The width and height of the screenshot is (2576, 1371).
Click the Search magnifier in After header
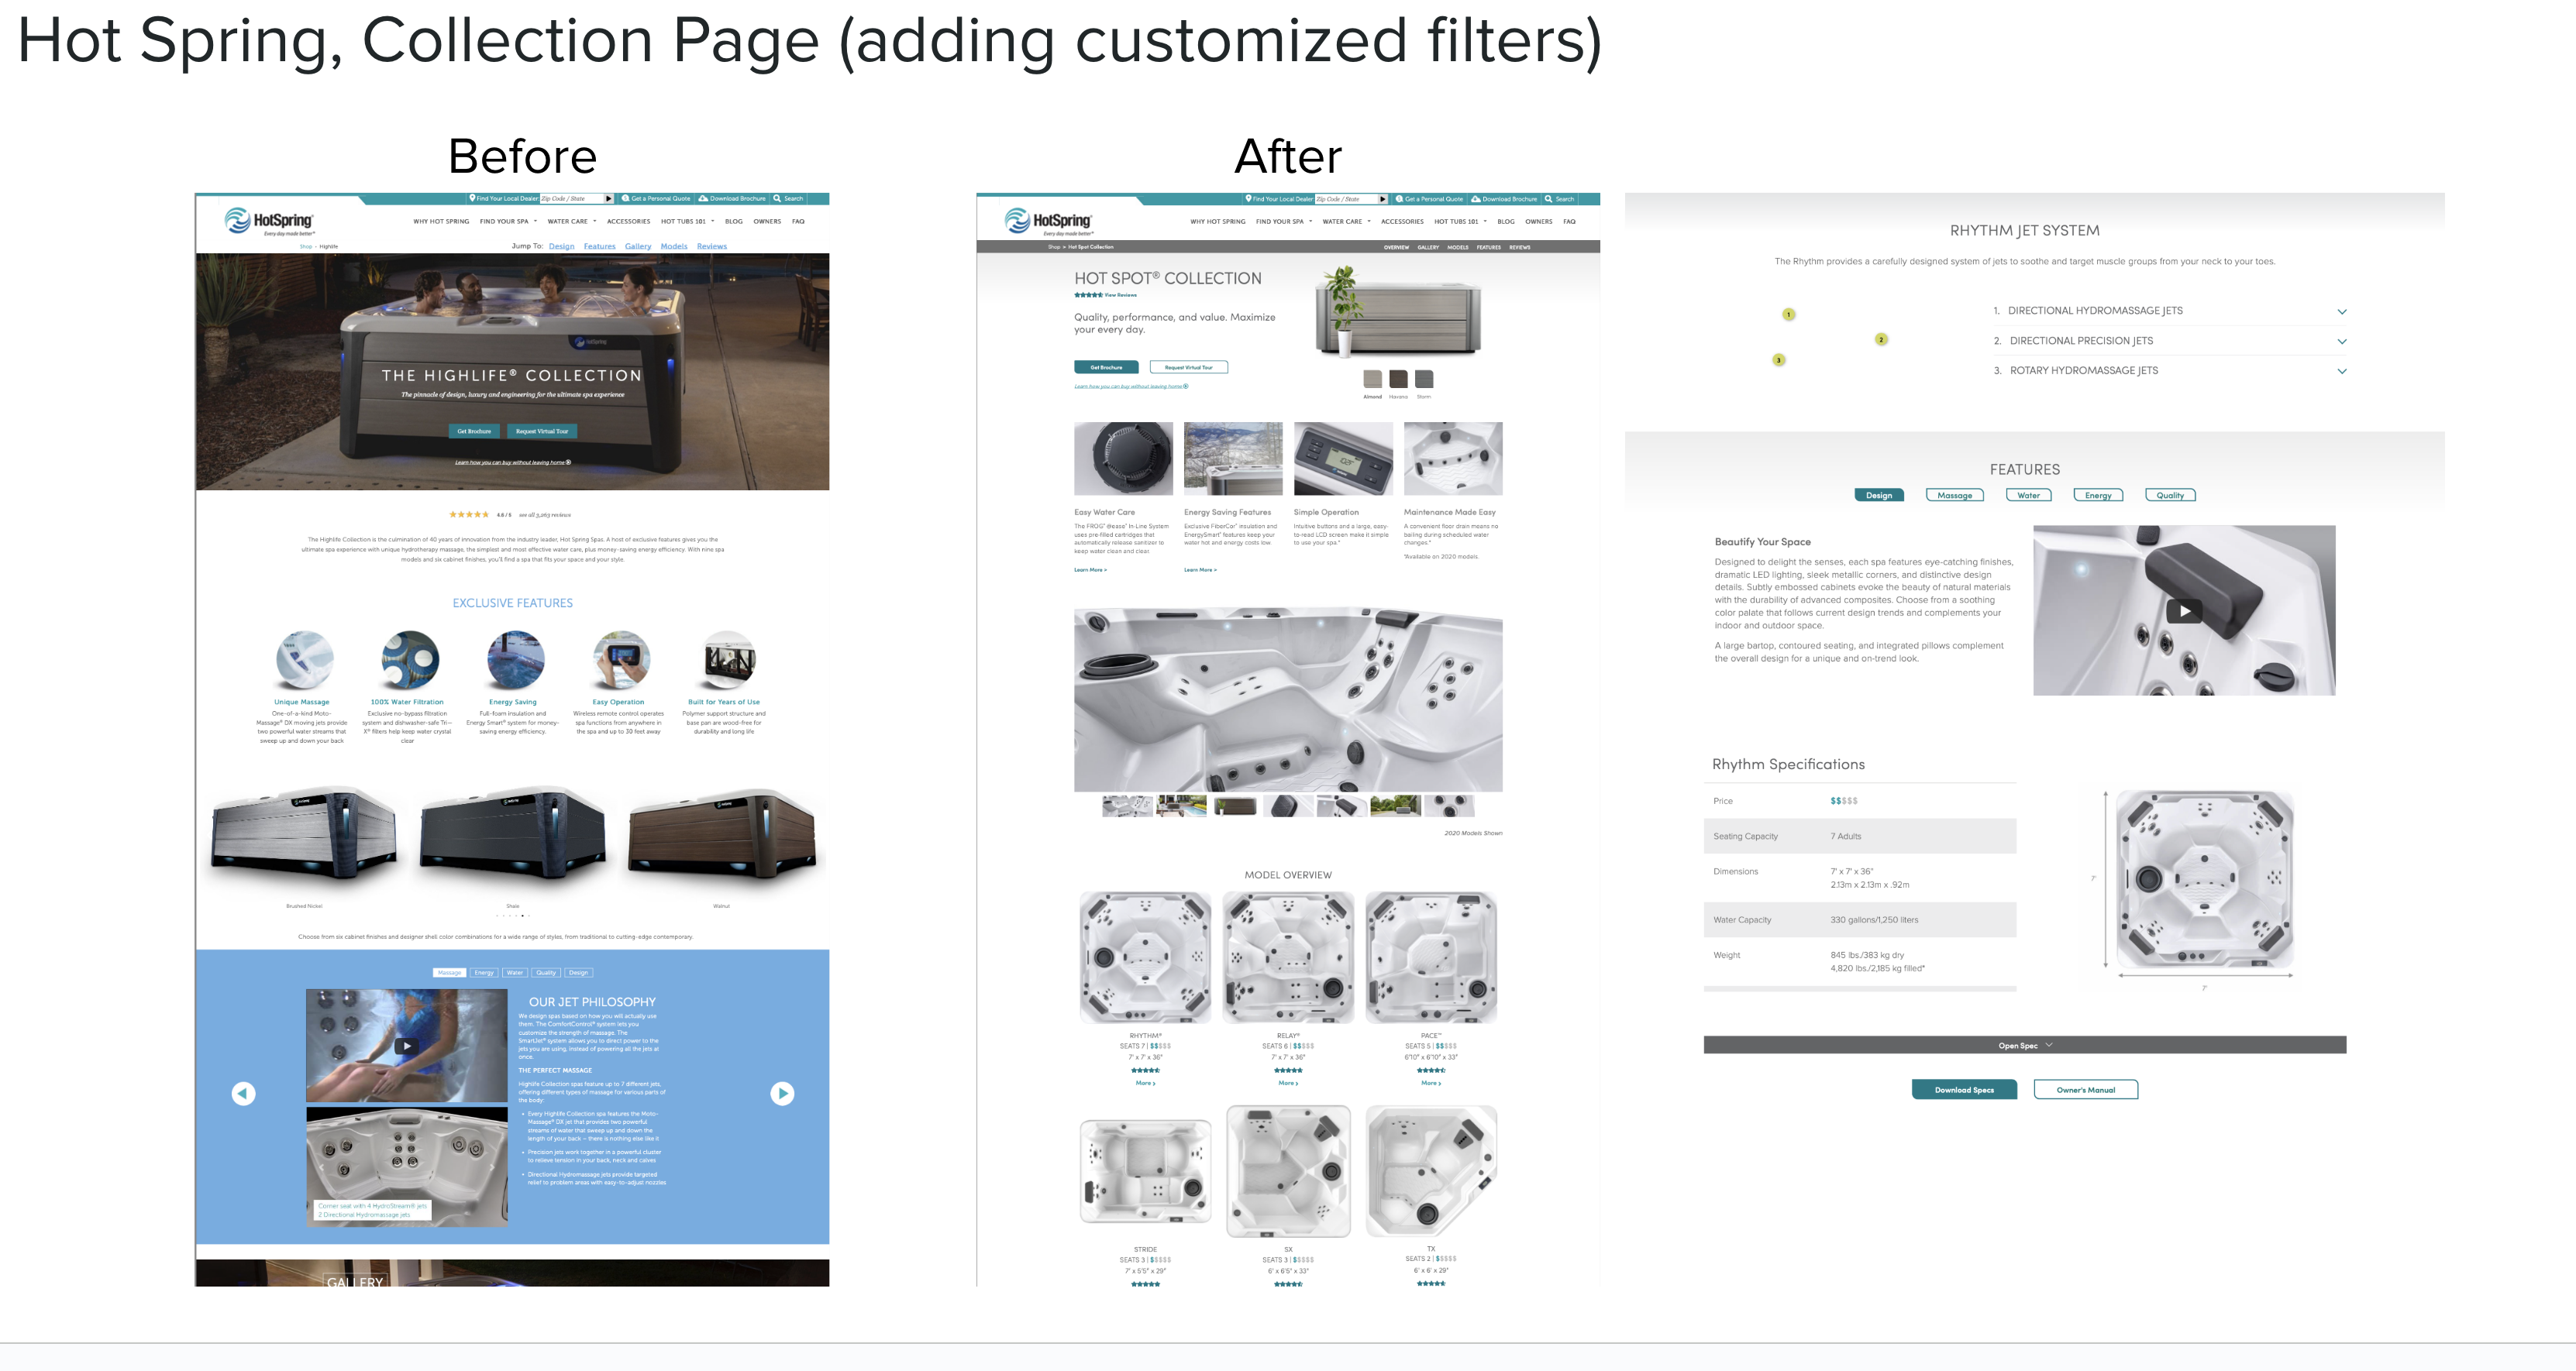click(1548, 199)
